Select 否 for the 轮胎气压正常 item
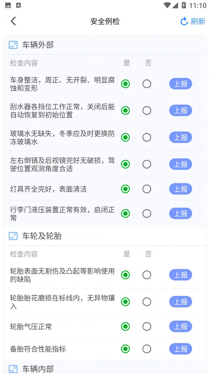This screenshot has width=210, height=374. tap(147, 326)
